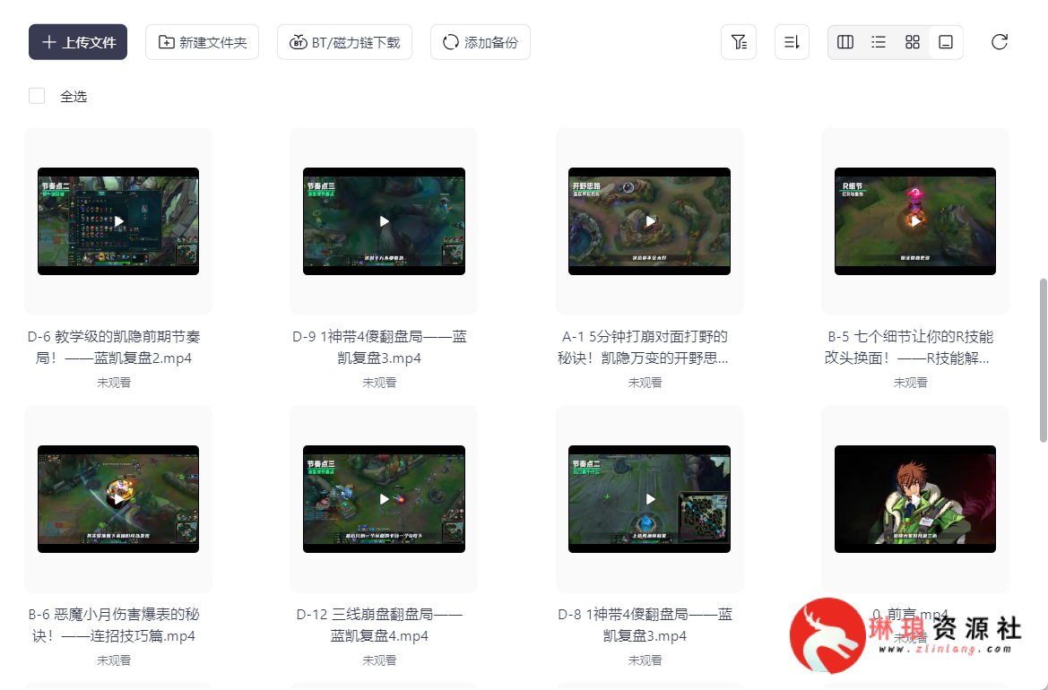Click file name A-1 5分钟打崩对面打野的秘诀
This screenshot has width=1048, height=690.
click(645, 348)
